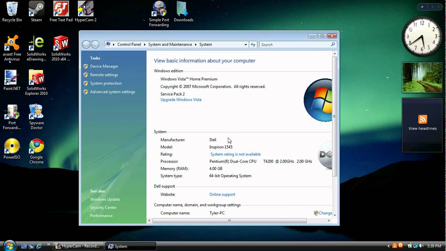Open Remote settings task link
This screenshot has width=446, height=251.
click(104, 75)
